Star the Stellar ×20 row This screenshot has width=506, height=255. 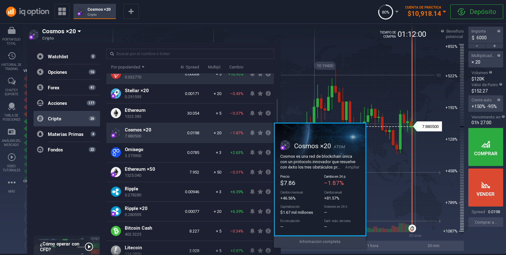(260, 93)
